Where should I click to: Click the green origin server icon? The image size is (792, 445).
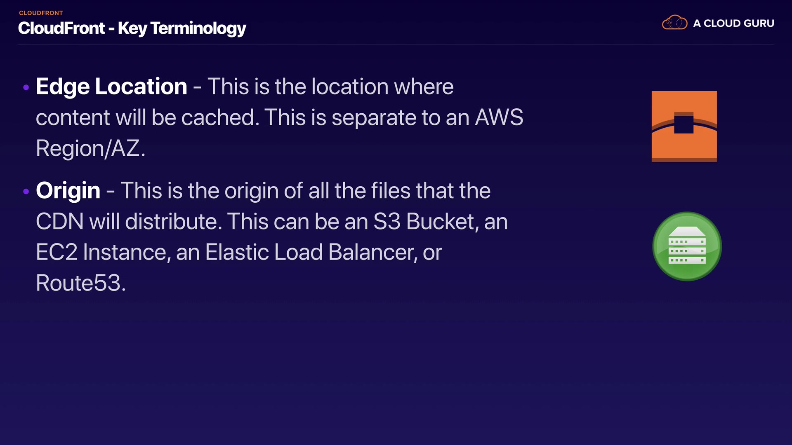687,246
